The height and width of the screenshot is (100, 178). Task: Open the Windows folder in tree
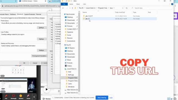point(71,87)
